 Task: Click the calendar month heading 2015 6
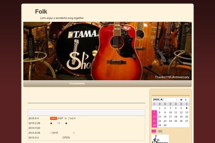coord(158,100)
